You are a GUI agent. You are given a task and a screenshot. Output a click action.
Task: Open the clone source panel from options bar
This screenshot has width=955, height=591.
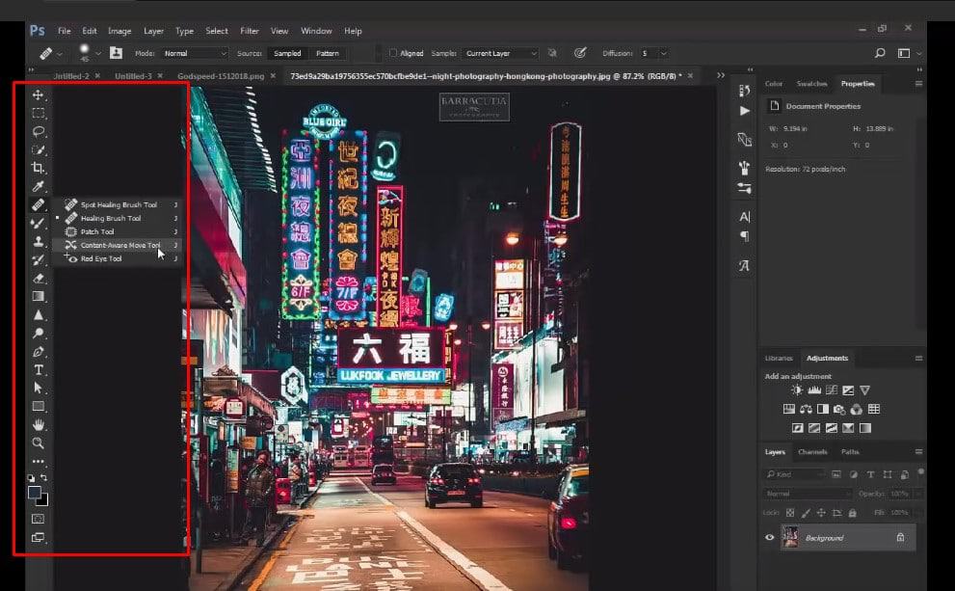click(x=116, y=53)
